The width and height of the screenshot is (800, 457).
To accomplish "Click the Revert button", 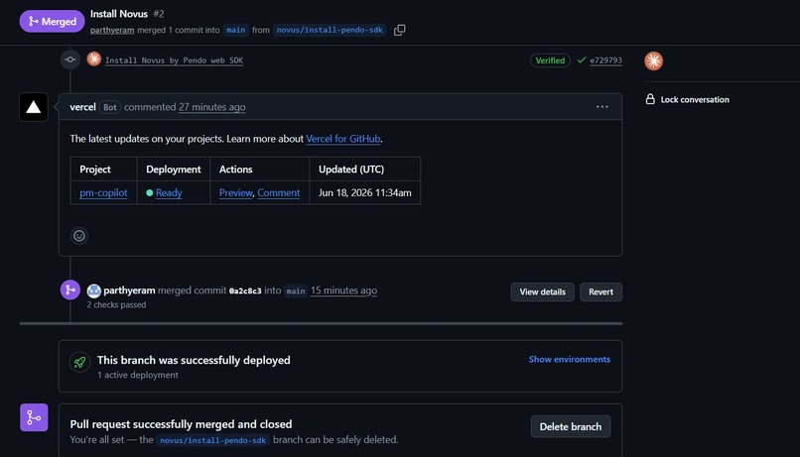I will coord(601,291).
